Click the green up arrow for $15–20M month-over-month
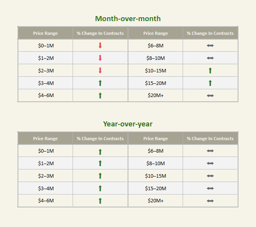 click(210, 83)
